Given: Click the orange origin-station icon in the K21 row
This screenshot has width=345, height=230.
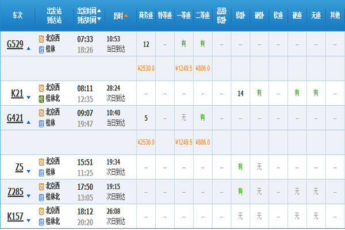Looking at the screenshot, I should (x=41, y=89).
